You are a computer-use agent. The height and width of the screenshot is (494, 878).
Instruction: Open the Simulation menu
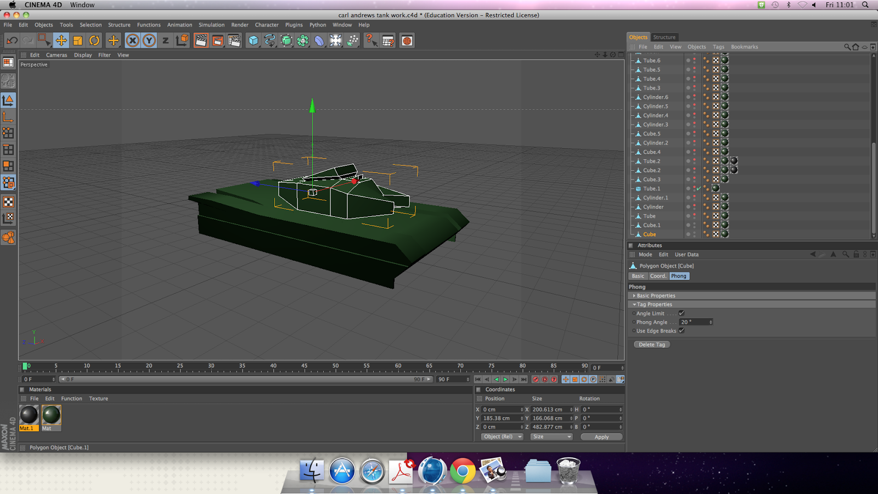click(x=211, y=25)
